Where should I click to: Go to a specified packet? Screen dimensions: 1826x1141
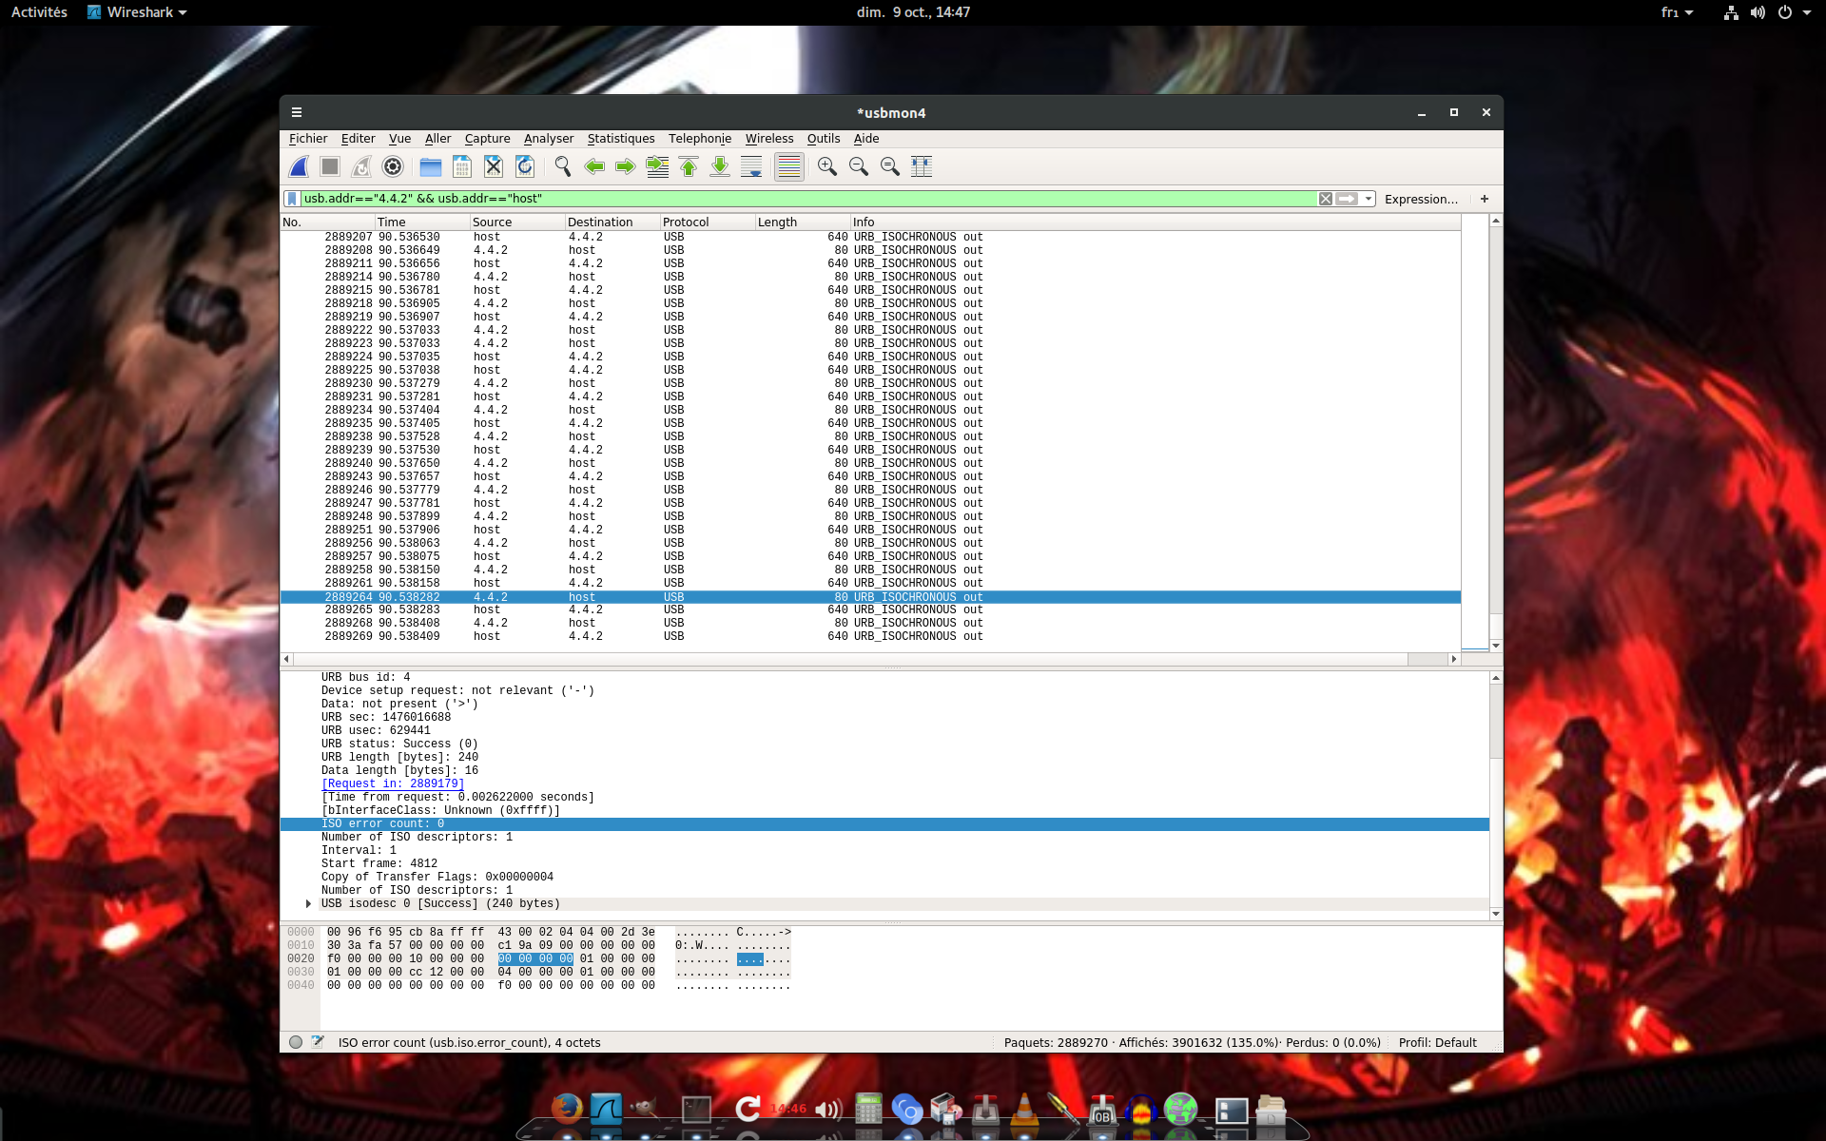[657, 167]
